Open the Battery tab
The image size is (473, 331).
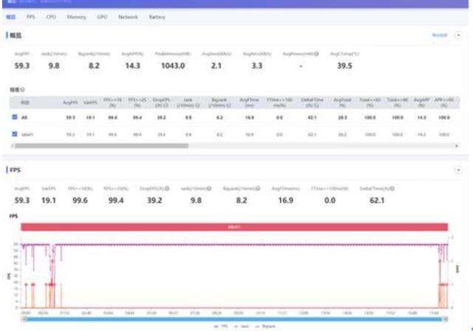(157, 16)
